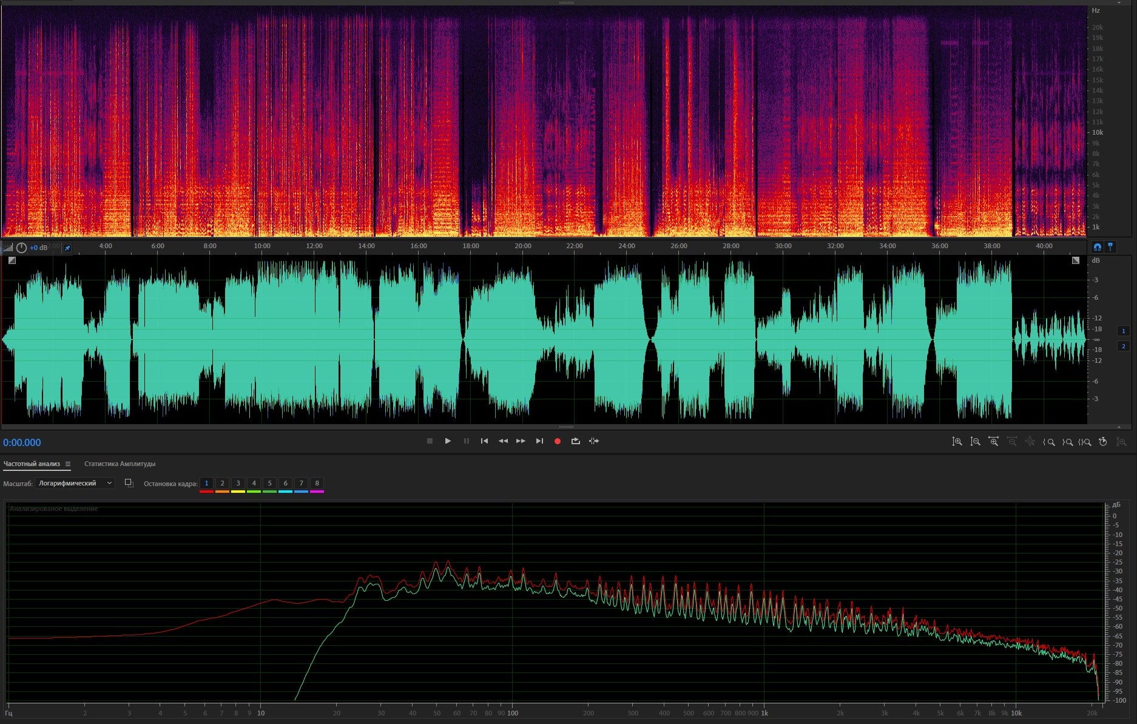This screenshot has width=1137, height=724.
Task: Click the current time display 0:00.000
Action: pos(22,442)
